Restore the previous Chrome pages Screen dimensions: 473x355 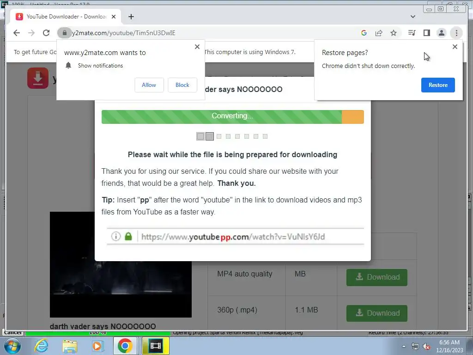pos(438,85)
